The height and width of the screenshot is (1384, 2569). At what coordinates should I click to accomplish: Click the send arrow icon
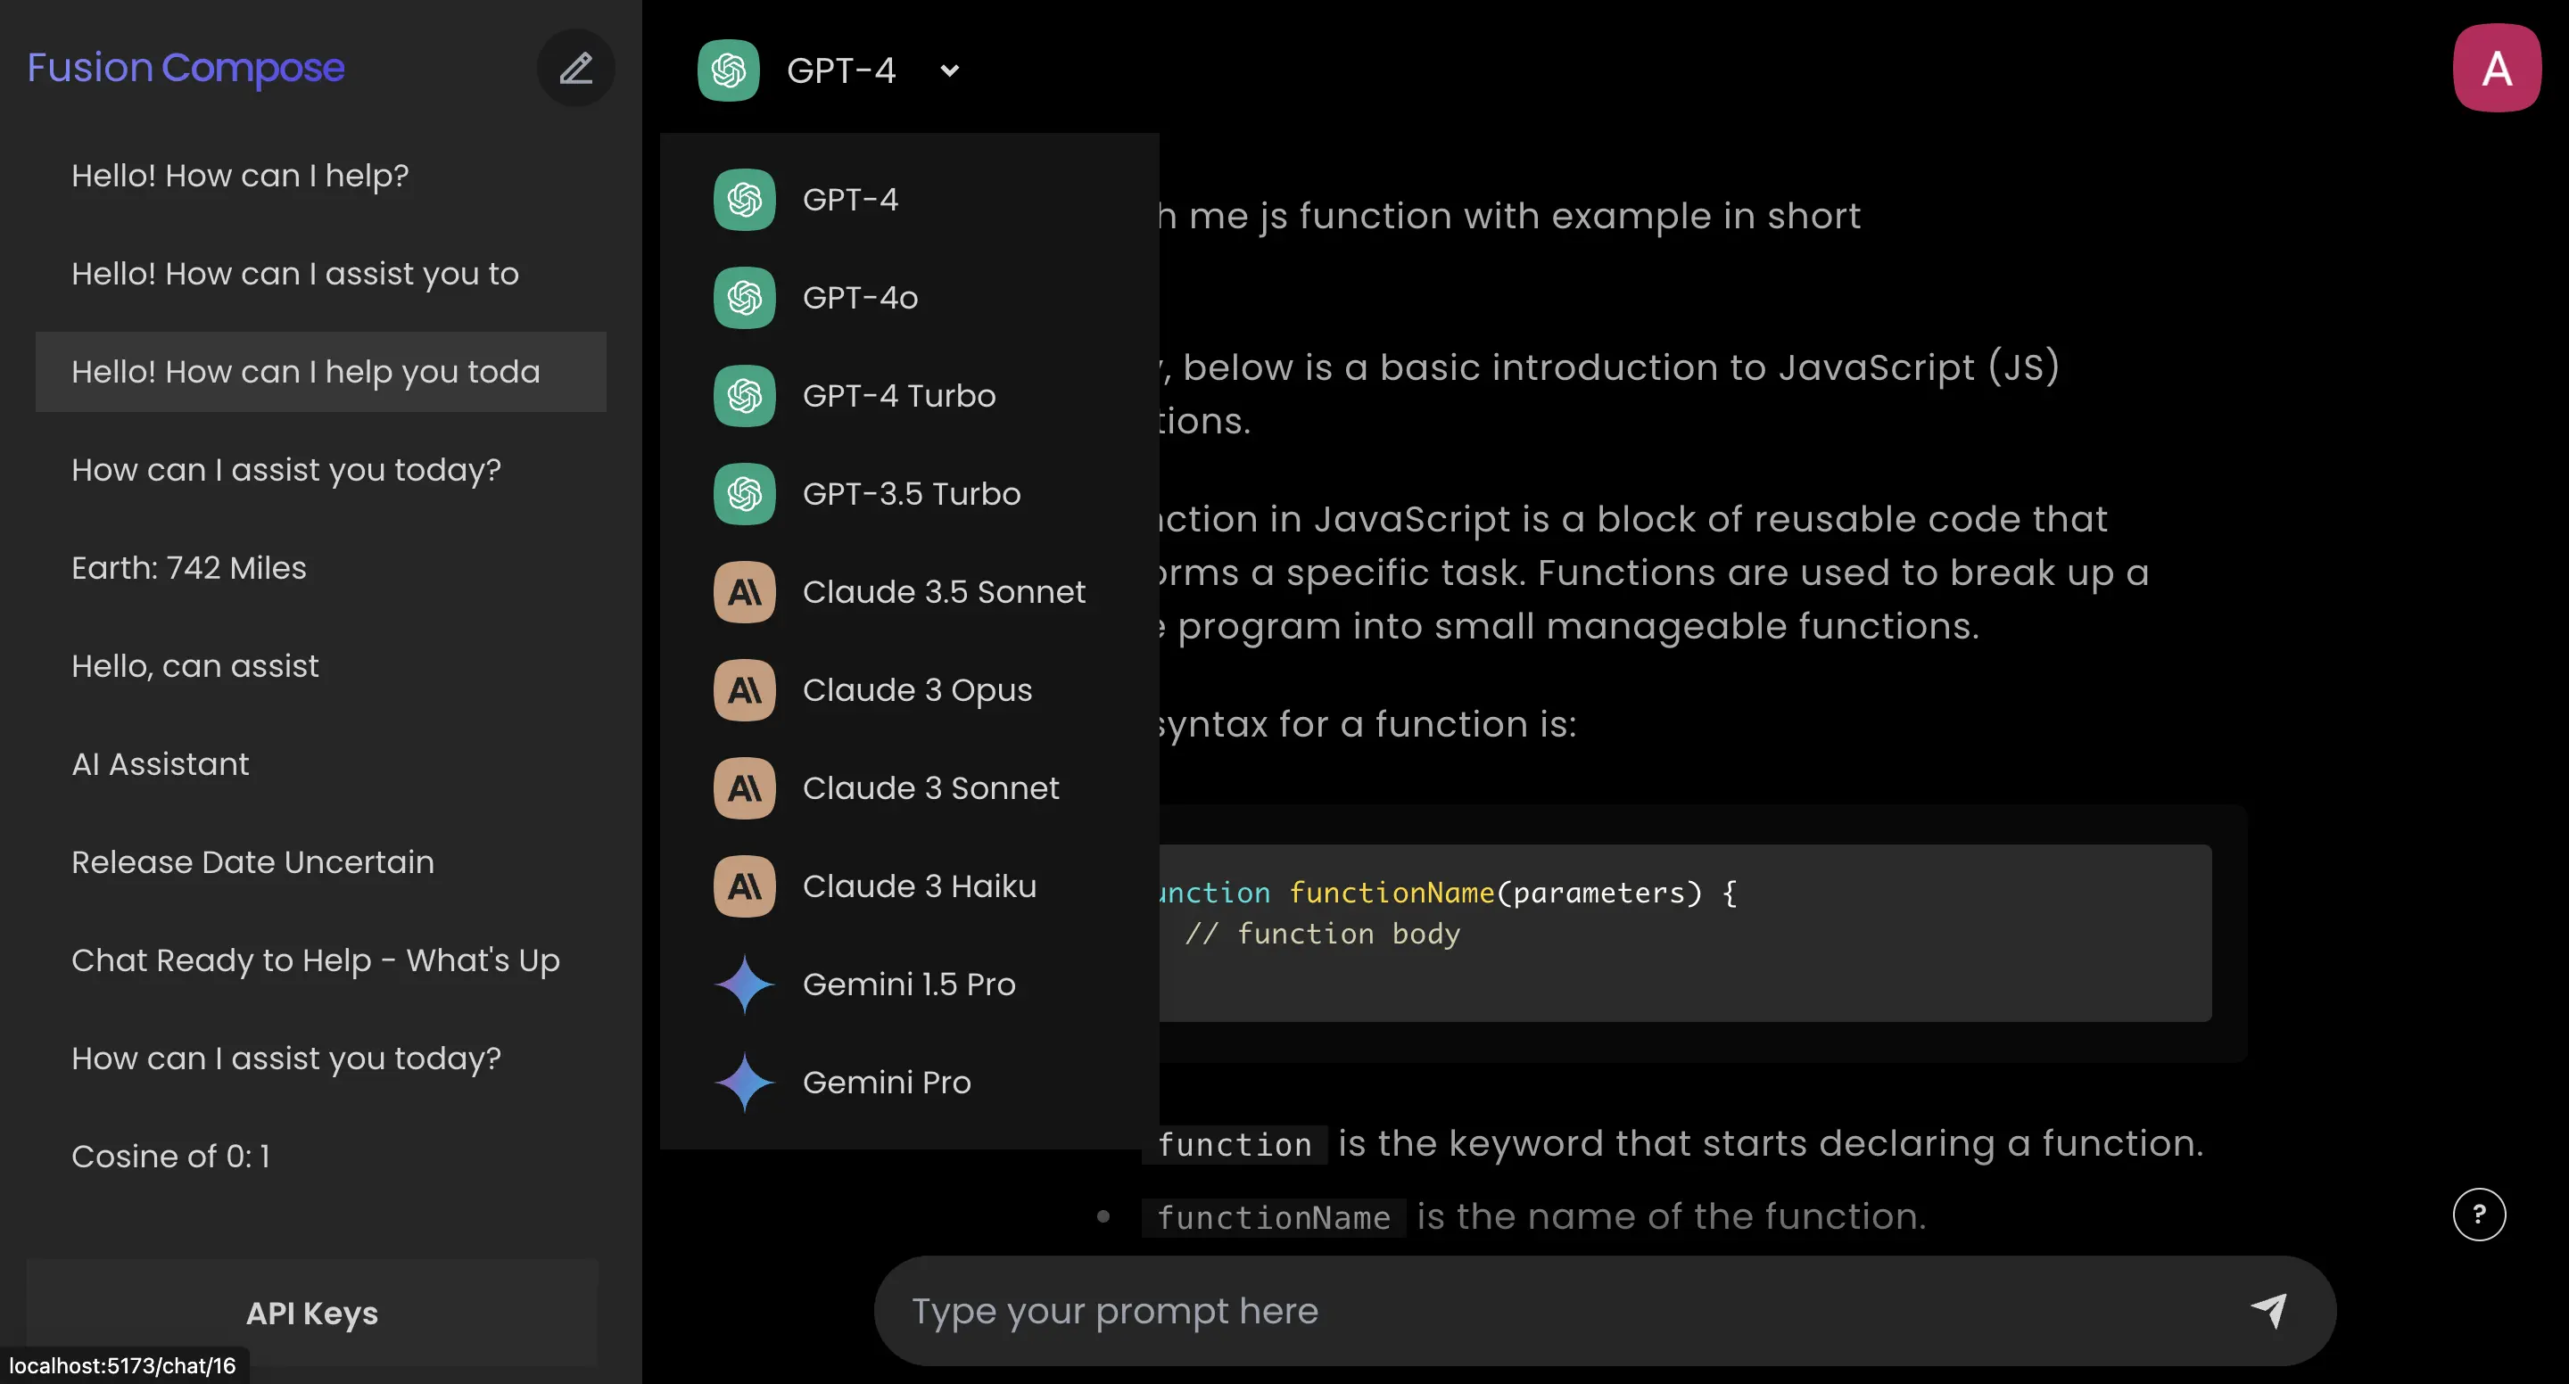[2267, 1309]
